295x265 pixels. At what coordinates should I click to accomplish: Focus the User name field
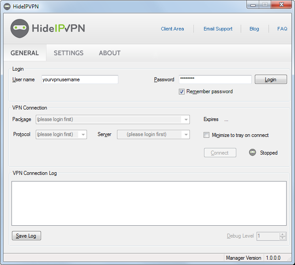click(x=80, y=79)
